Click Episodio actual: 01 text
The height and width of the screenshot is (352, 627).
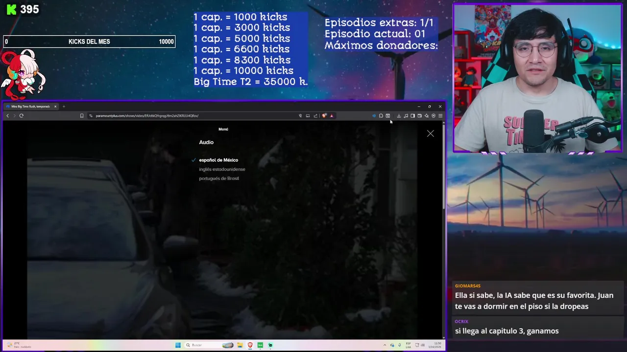point(375,34)
